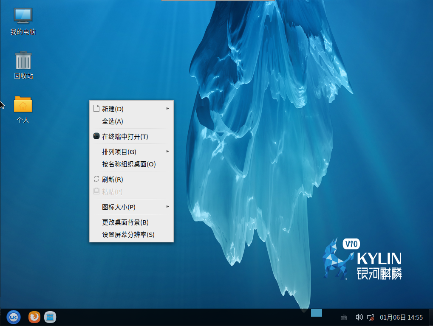Screen dimensions: 433x326
Task: Click the date and time clock
Action: [x=401, y=317]
